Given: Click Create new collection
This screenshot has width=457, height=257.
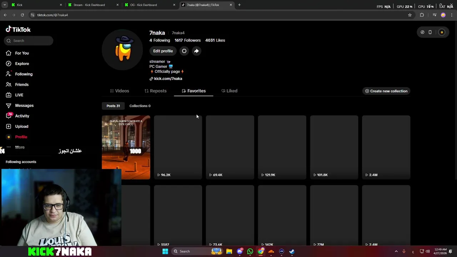Looking at the screenshot, I should (x=386, y=91).
